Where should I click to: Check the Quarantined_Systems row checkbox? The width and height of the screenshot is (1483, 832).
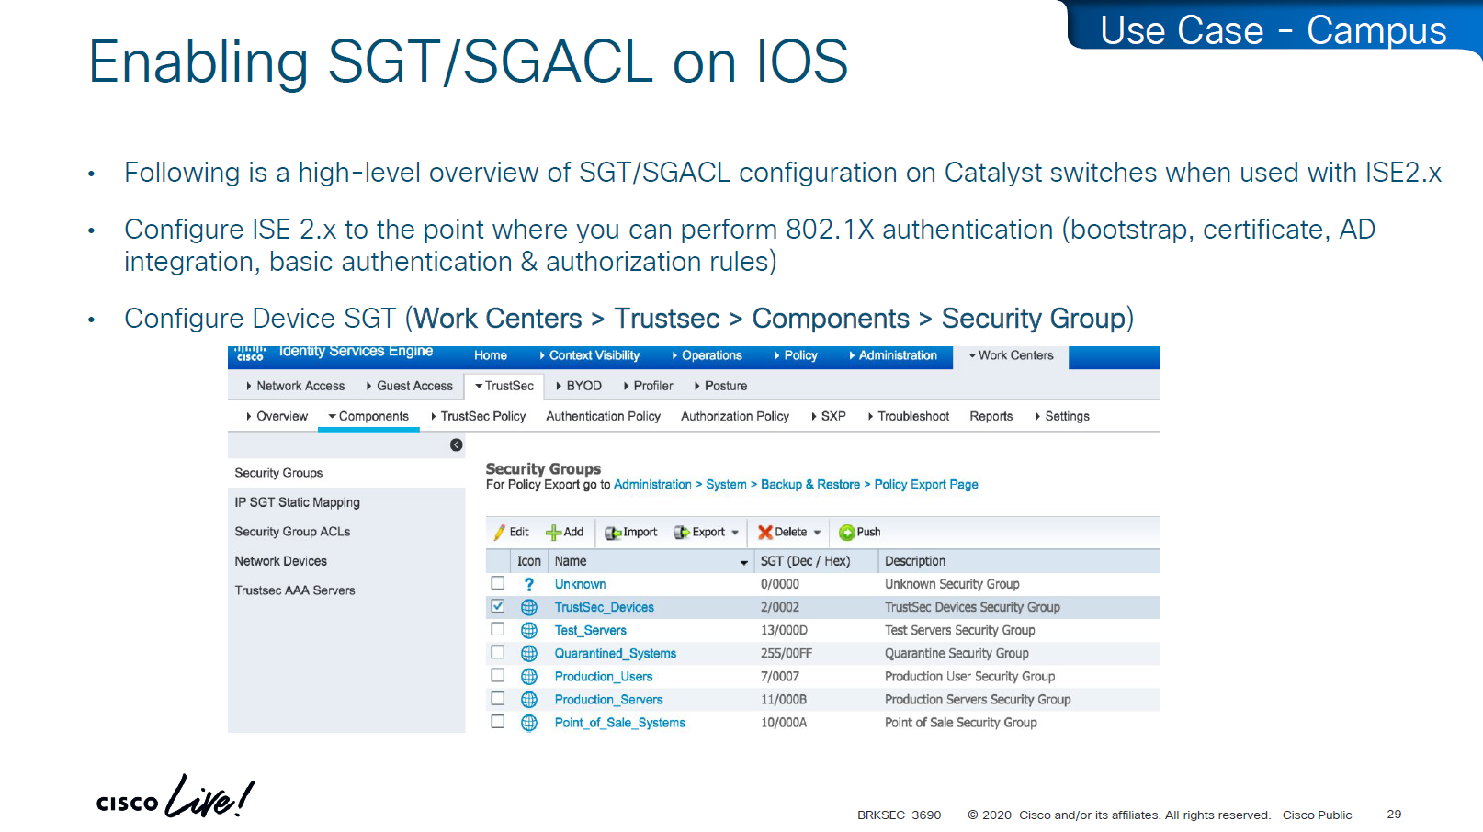(x=498, y=652)
